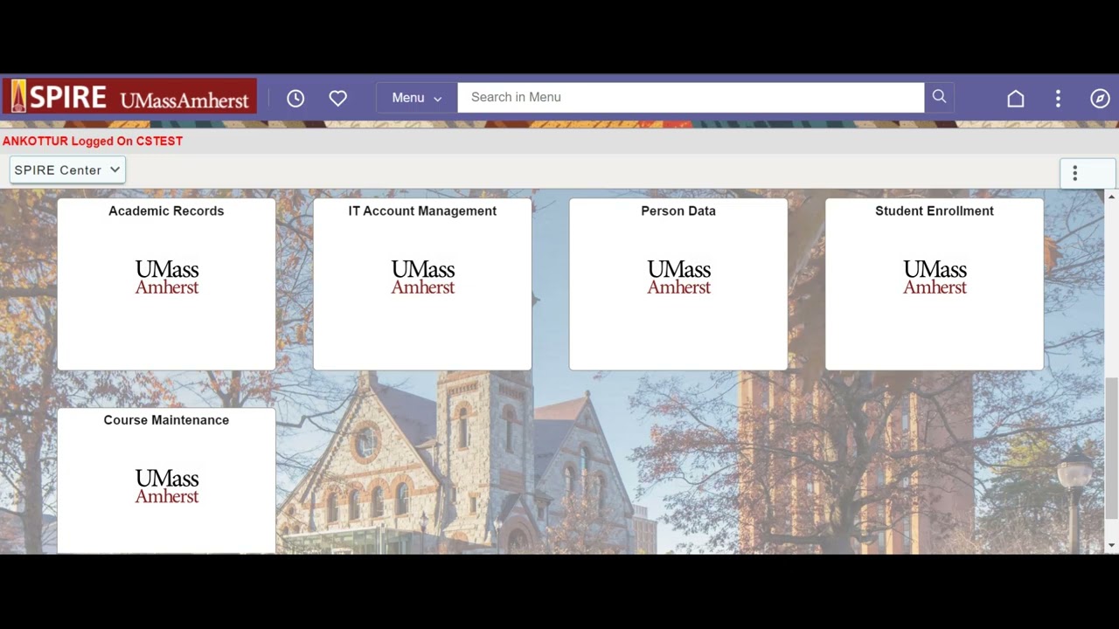Viewport: 1119px width, 629px height.
Task: Click the scrollbar up arrow
Action: click(1111, 197)
